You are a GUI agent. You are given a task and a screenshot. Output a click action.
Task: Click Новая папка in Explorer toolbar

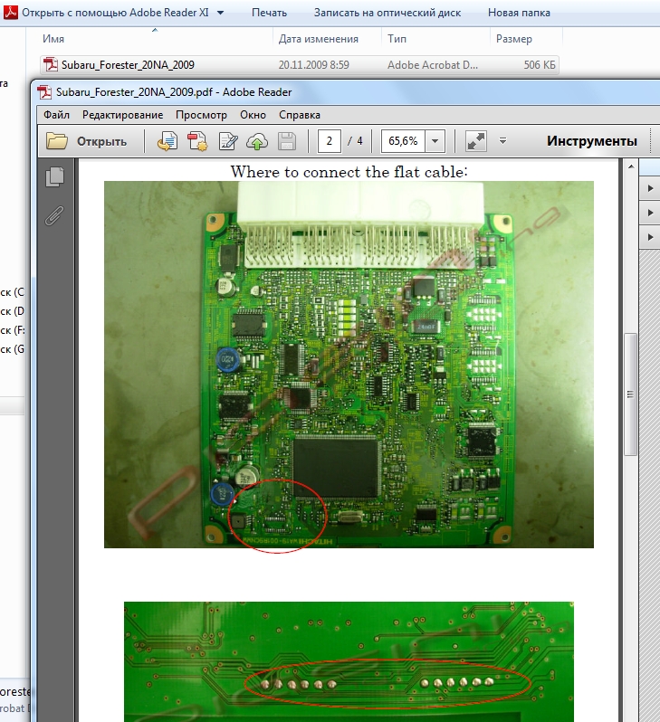pos(519,13)
